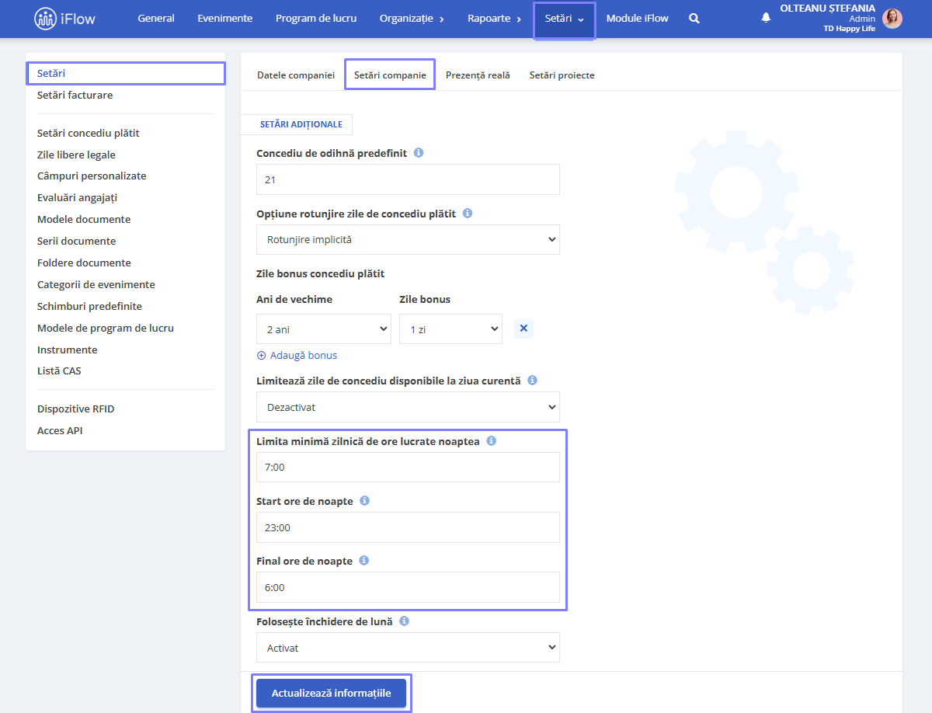The width and height of the screenshot is (932, 713).
Task: Open the Ani de vechime 2 ani dropdown
Action: [324, 329]
